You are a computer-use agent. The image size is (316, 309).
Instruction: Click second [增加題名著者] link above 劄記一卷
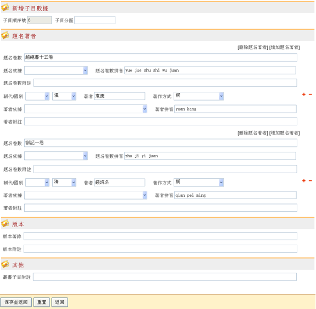click(285, 133)
